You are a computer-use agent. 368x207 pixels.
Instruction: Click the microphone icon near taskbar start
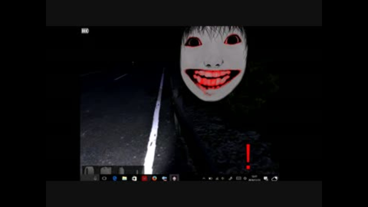pyautogui.click(x=95, y=178)
